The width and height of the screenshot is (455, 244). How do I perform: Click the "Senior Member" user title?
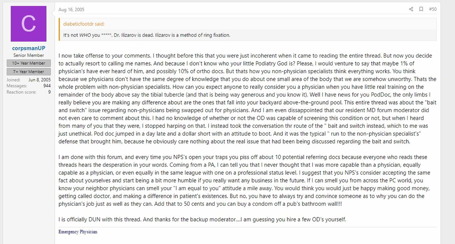tap(28, 55)
